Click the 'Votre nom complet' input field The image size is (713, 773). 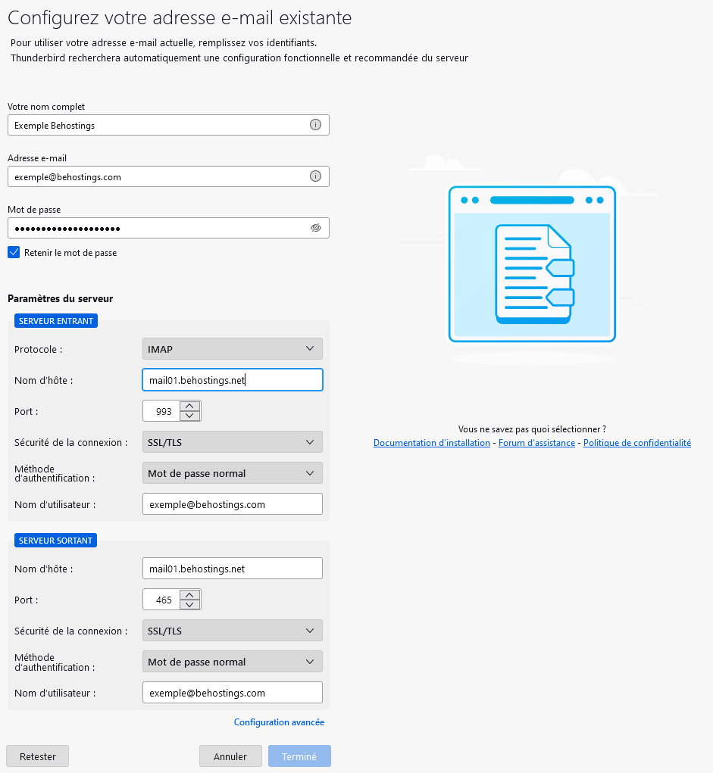(168, 125)
